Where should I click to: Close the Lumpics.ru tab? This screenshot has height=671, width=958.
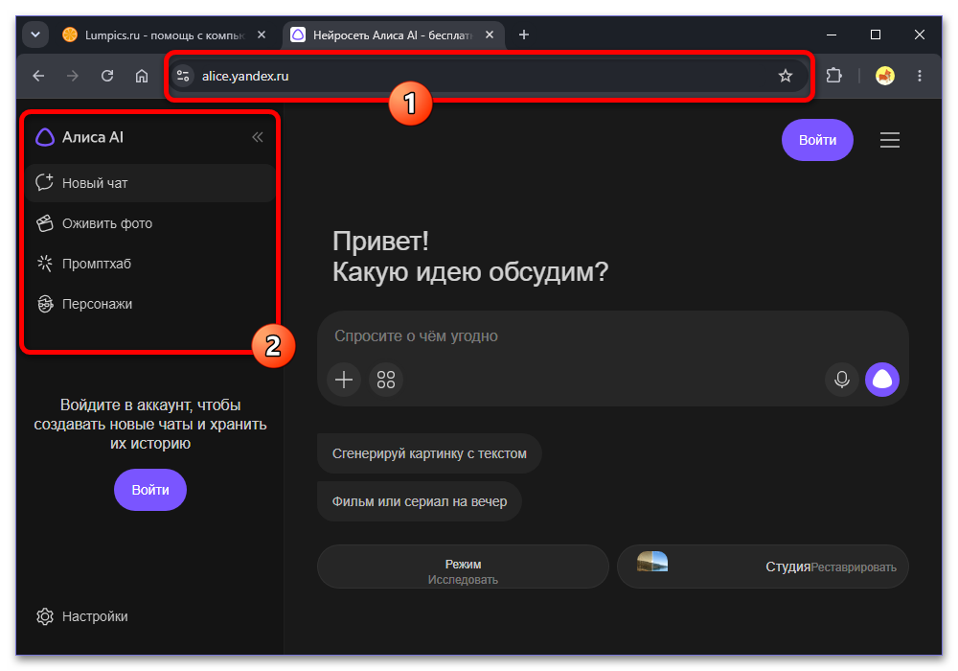pyautogui.click(x=262, y=35)
